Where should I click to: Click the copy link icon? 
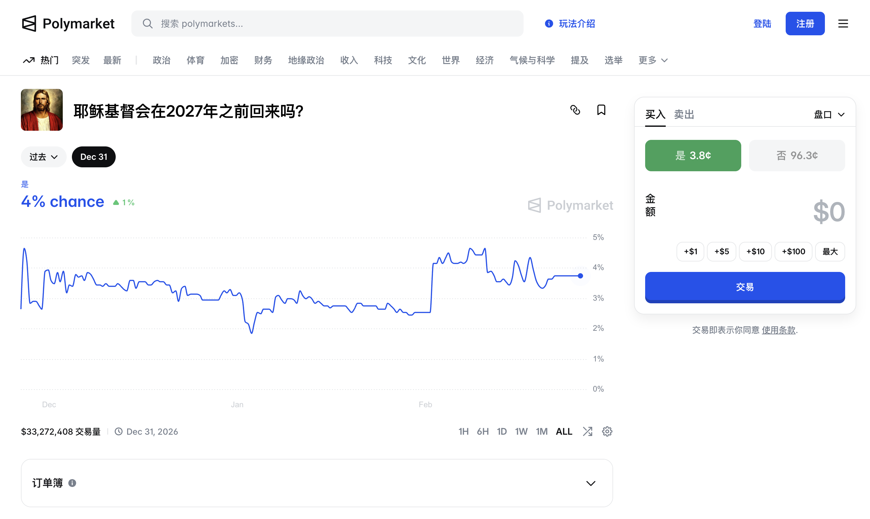click(x=575, y=110)
